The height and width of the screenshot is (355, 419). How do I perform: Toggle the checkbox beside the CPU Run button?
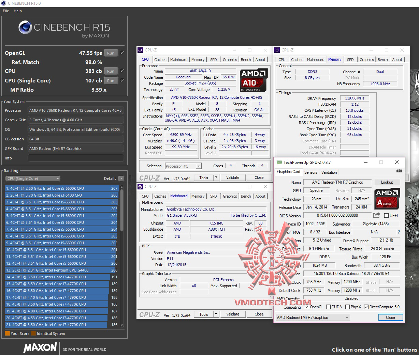pos(122,71)
